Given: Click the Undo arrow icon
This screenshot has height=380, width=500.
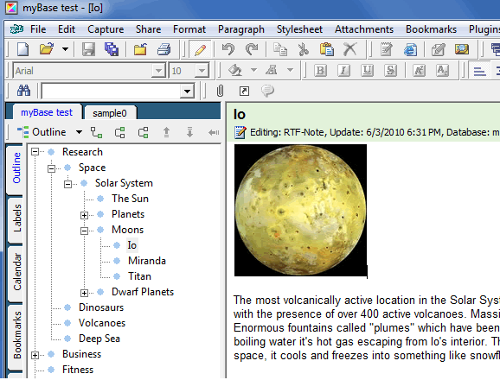Looking at the screenshot, I should tap(228, 49).
